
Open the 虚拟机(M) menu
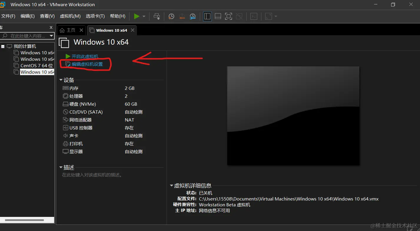70,16
